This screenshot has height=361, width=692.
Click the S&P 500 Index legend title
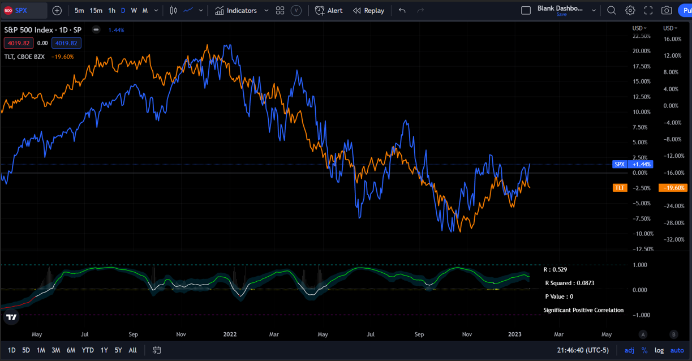click(x=42, y=30)
